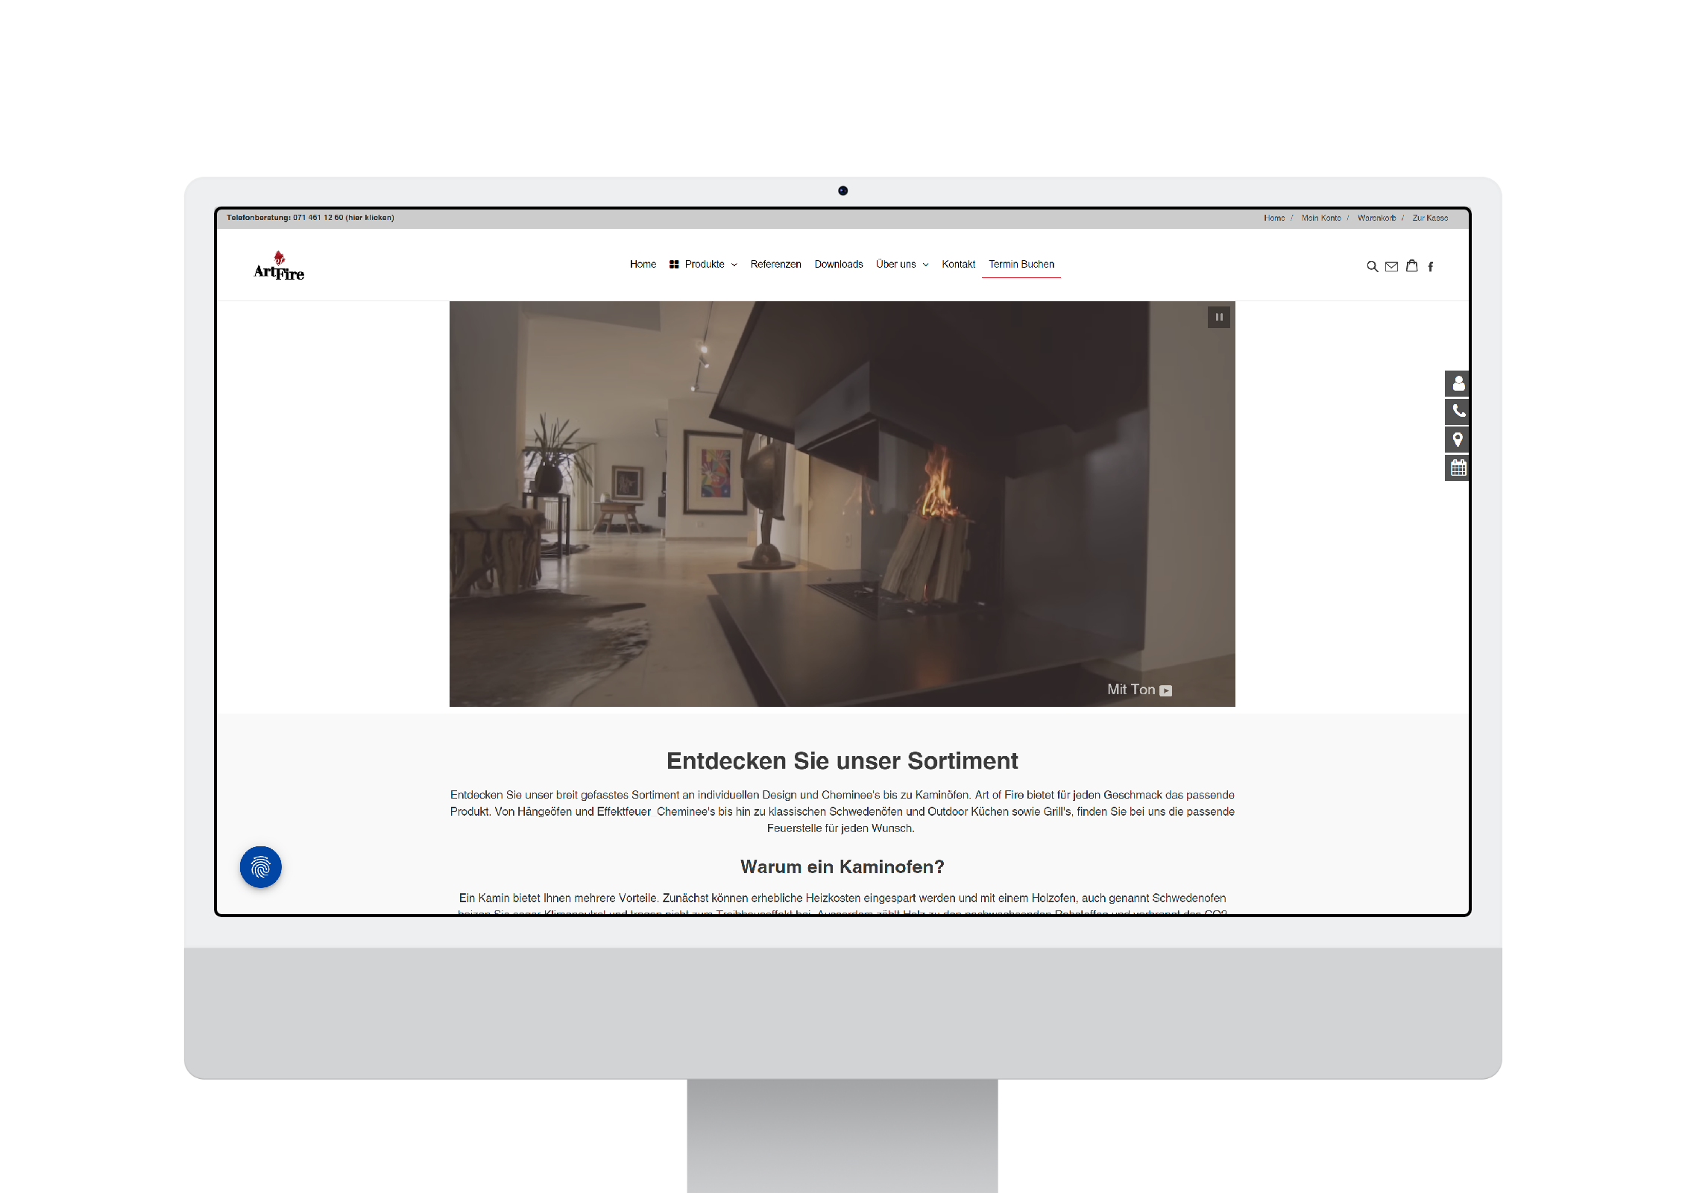This screenshot has width=1685, height=1193.
Task: Click the Termin Buchen link
Action: [1021, 264]
